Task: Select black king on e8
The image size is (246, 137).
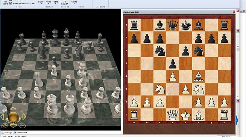Action: (x=185, y=25)
